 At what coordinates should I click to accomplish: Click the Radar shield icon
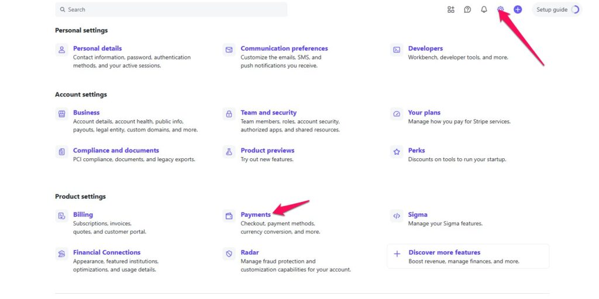[229, 254]
